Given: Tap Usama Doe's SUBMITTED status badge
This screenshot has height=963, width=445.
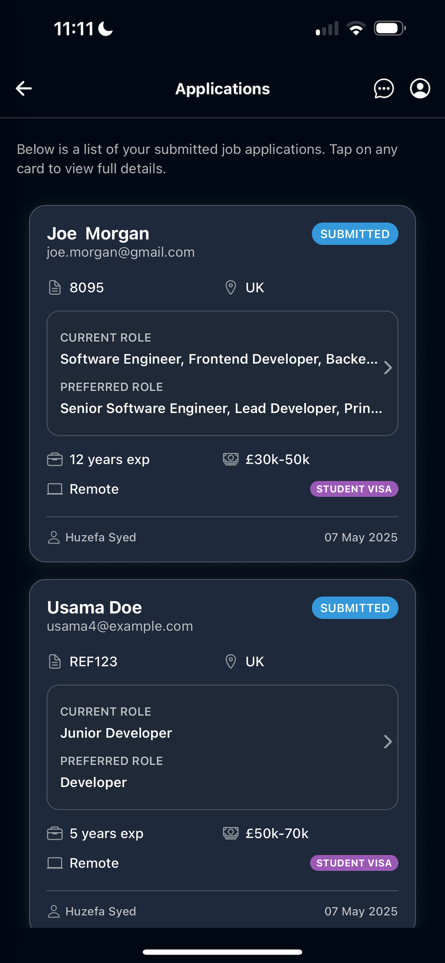Looking at the screenshot, I should pyautogui.click(x=355, y=608).
